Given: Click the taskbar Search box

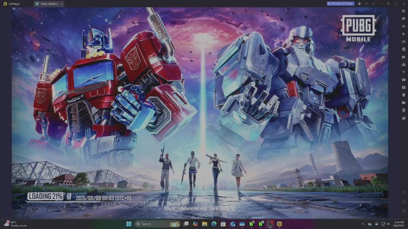Looking at the screenshot, I should 157,224.
